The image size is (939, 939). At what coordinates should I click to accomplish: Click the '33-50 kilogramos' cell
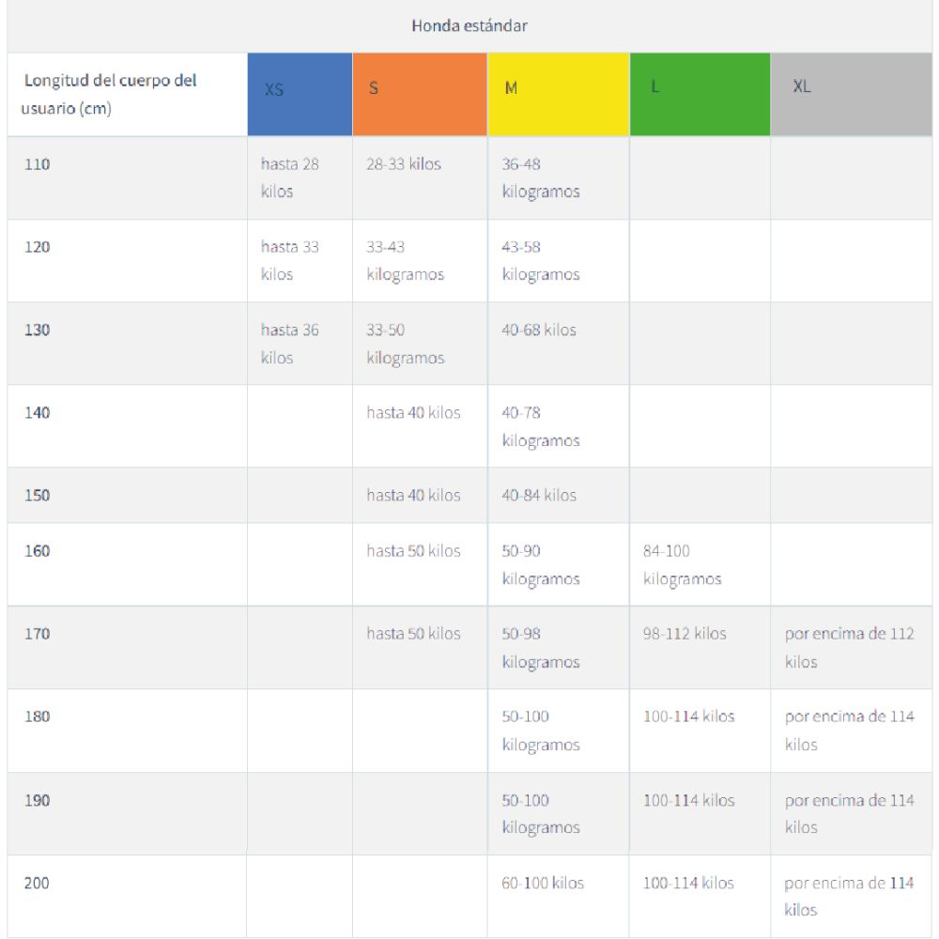pos(405,344)
